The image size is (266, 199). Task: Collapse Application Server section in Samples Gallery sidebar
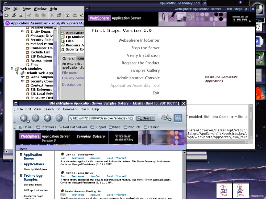click(21, 154)
